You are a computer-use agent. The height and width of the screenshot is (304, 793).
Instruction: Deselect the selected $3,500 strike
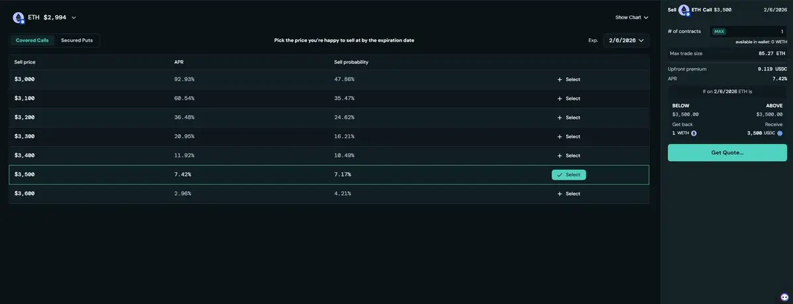tap(569, 175)
